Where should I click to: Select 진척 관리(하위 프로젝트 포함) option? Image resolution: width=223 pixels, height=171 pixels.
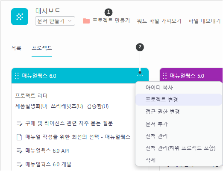point(180,148)
